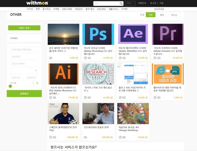
Task: Click mail icon on Adobe Photoshop CC card
Action: click(x=89, y=58)
